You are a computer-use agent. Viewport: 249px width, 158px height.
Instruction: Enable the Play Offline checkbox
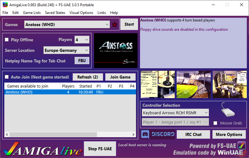[7, 40]
